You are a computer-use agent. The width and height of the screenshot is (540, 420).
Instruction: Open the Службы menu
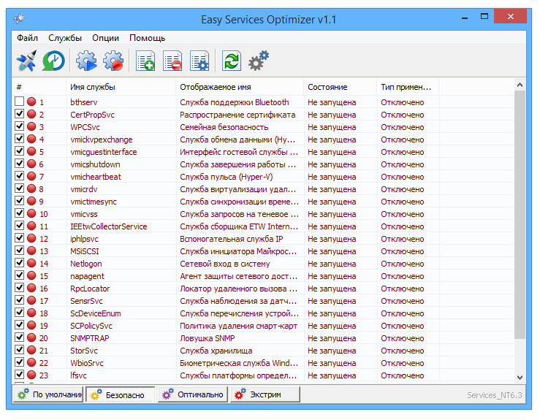(65, 38)
